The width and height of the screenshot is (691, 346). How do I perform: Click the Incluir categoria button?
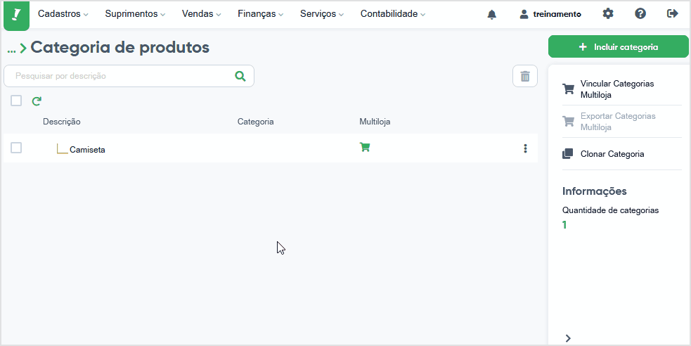click(618, 46)
